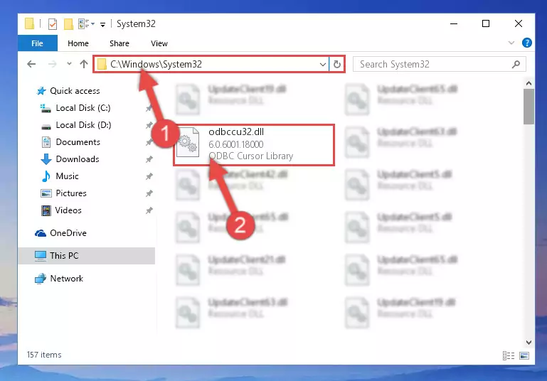Viewport: 547px width, 381px height.
Task: Go forward with the Forward arrow
Action: coord(53,64)
